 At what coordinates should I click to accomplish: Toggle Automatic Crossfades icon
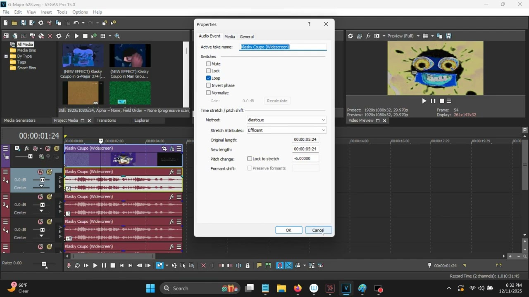tap(289, 266)
